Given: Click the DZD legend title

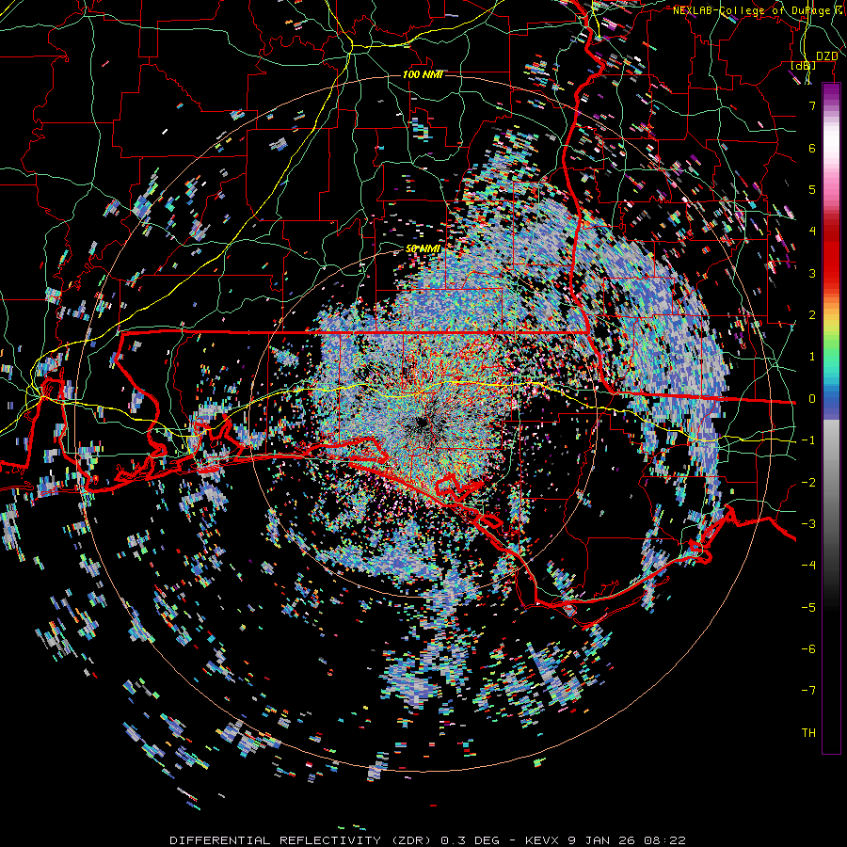Looking at the screenshot, I should point(826,56).
